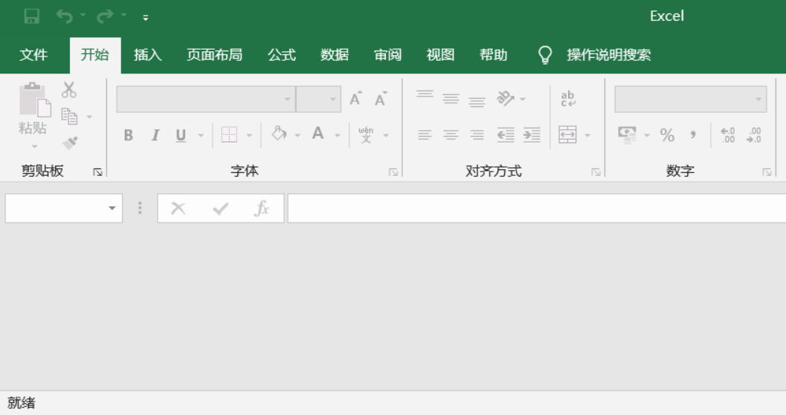Click Increase Font Size icon
The image size is (786, 415).
(x=355, y=99)
